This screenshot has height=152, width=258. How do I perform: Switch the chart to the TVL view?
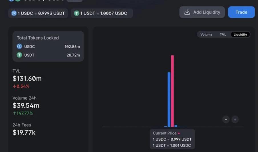223,34
